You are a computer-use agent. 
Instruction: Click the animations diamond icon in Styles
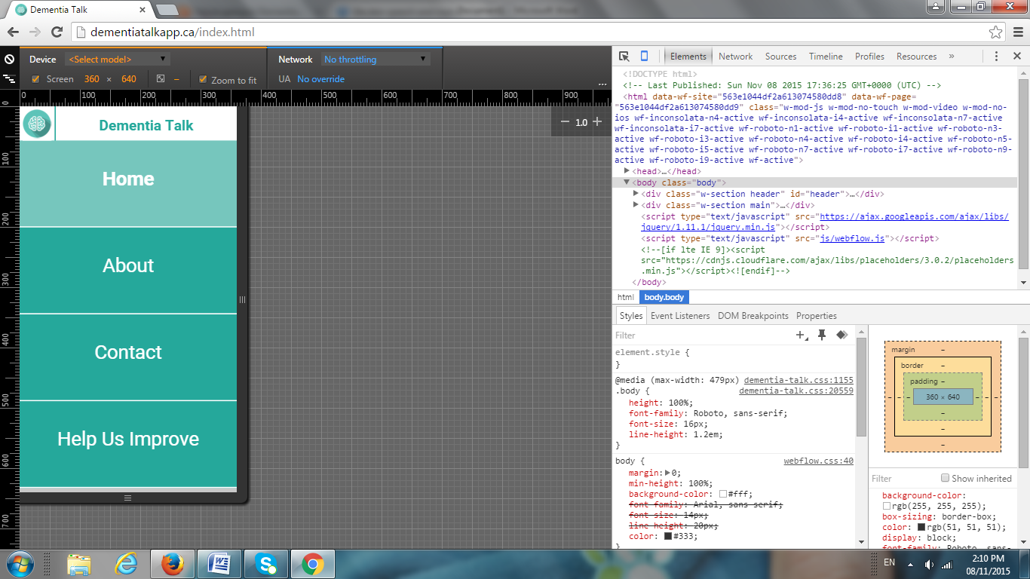pos(841,335)
